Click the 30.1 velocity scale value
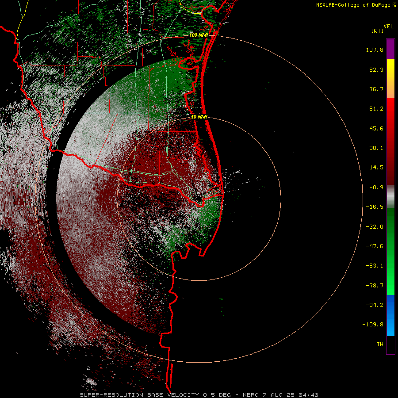 376,148
